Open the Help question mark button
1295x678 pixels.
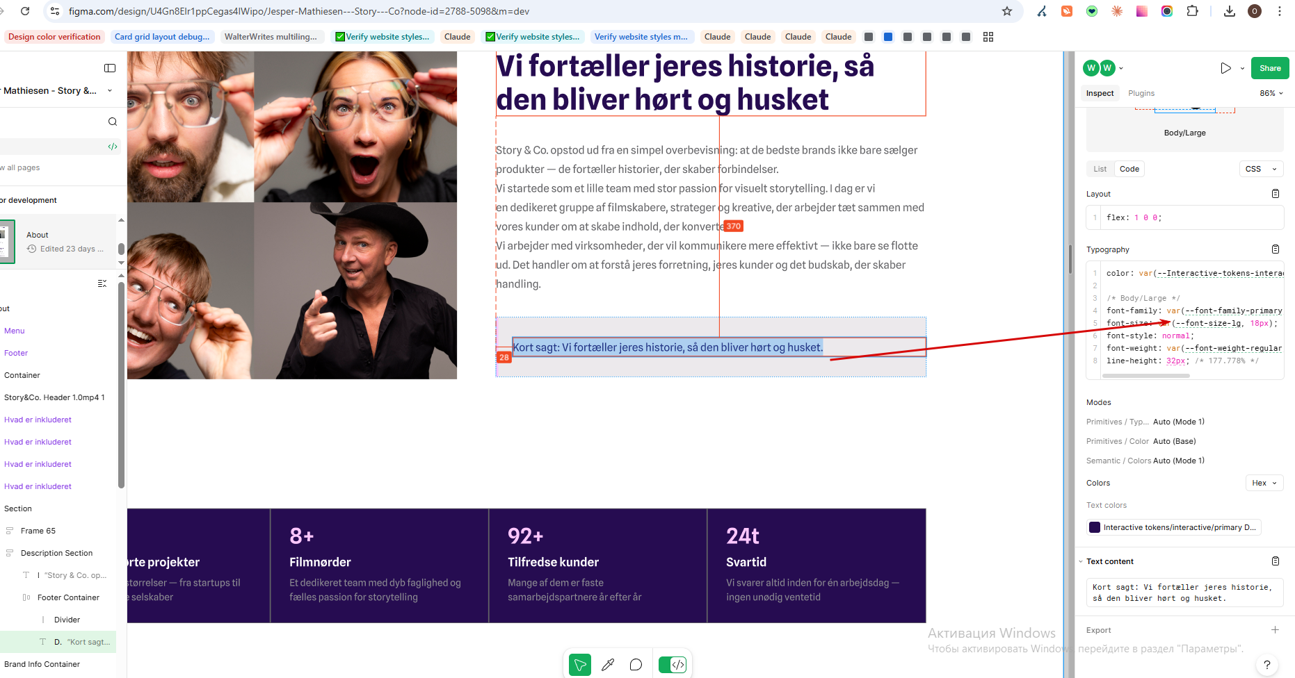coord(1267,665)
